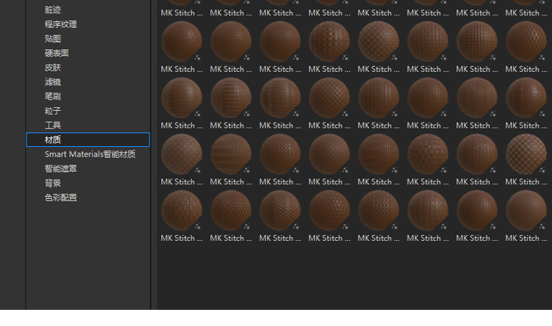The width and height of the screenshot is (552, 326).
Task: Select the 脏迹 category in the library
Action: [53, 10]
